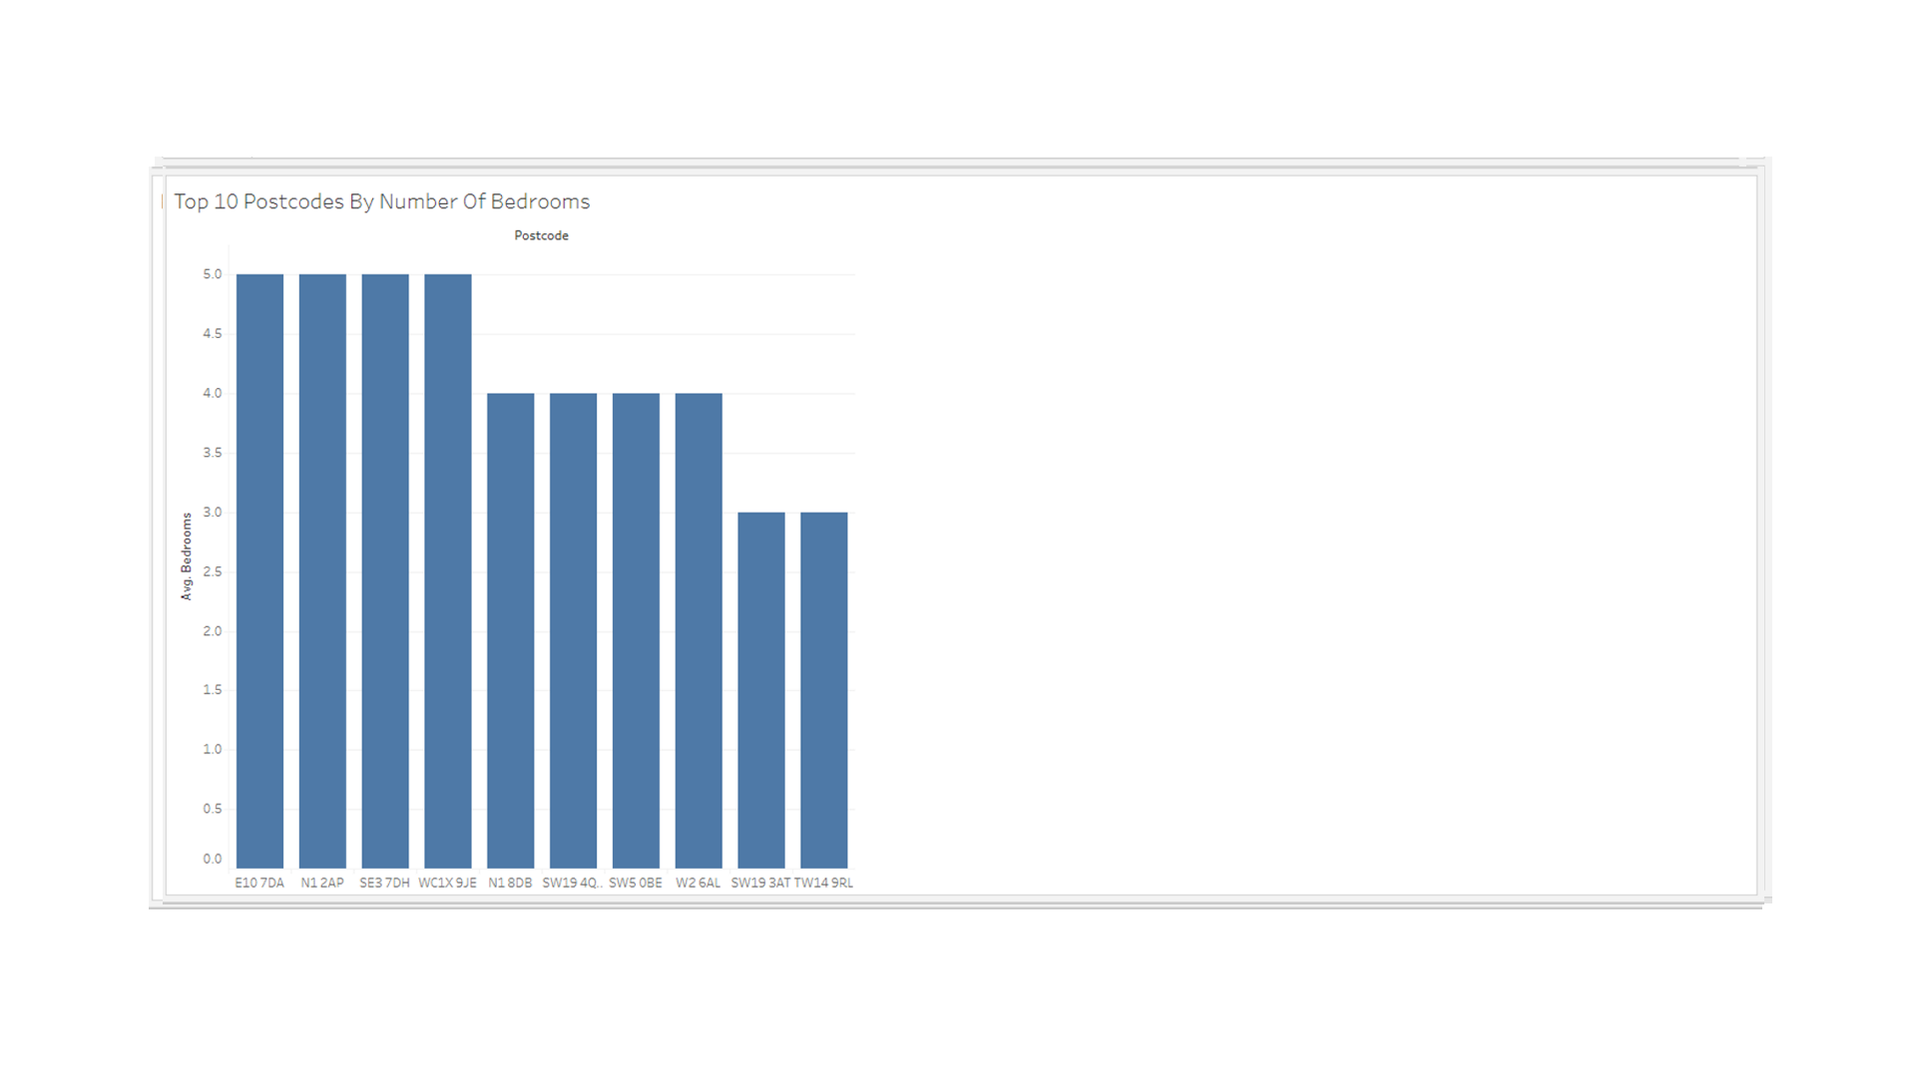This screenshot has height=1077, width=1916.
Task: Click the 0.0 axis tick label
Action: [213, 859]
